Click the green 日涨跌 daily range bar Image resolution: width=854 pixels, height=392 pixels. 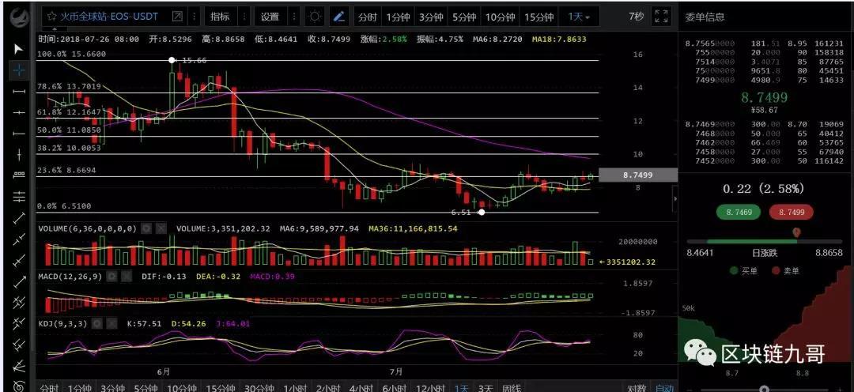751,240
